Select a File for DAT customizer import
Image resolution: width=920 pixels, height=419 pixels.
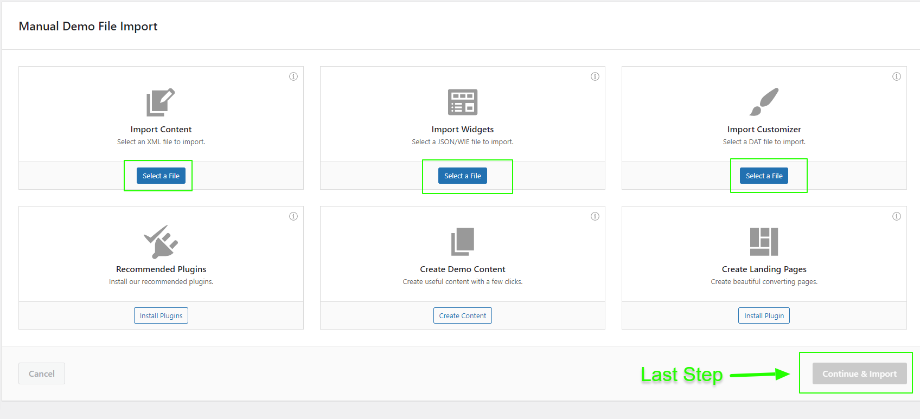[764, 176]
